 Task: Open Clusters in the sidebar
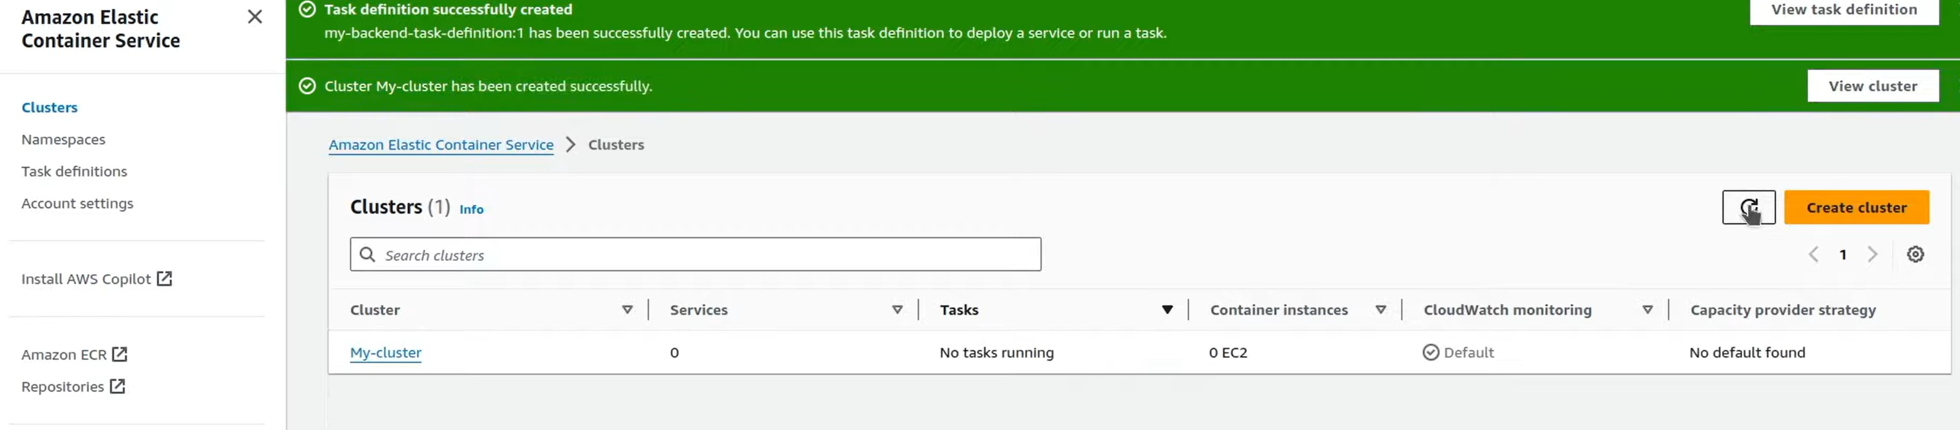pos(50,107)
